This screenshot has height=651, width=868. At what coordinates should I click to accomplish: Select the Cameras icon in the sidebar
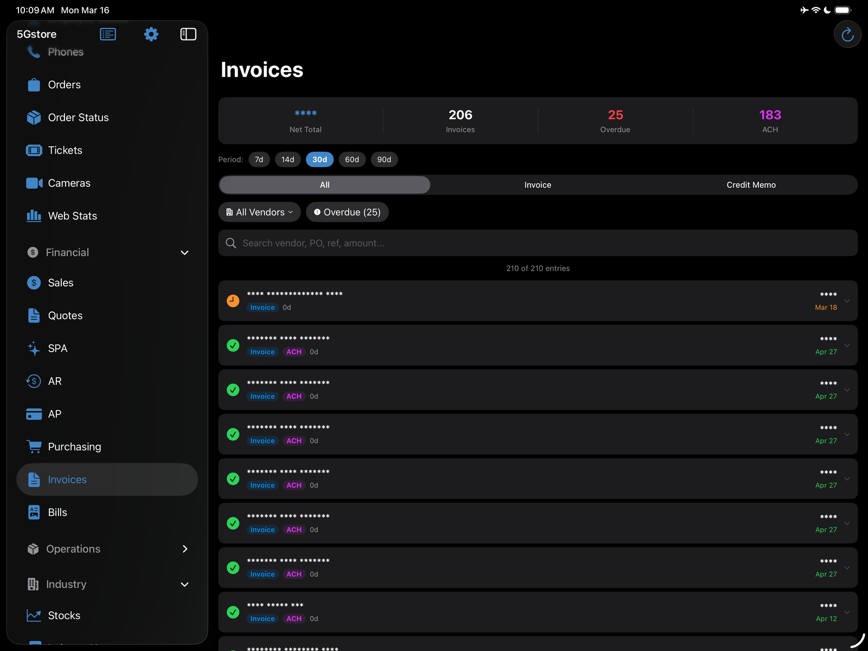point(33,183)
